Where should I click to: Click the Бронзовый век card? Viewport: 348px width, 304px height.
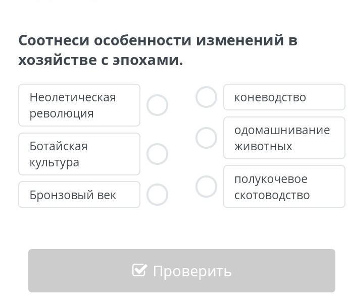point(79,195)
